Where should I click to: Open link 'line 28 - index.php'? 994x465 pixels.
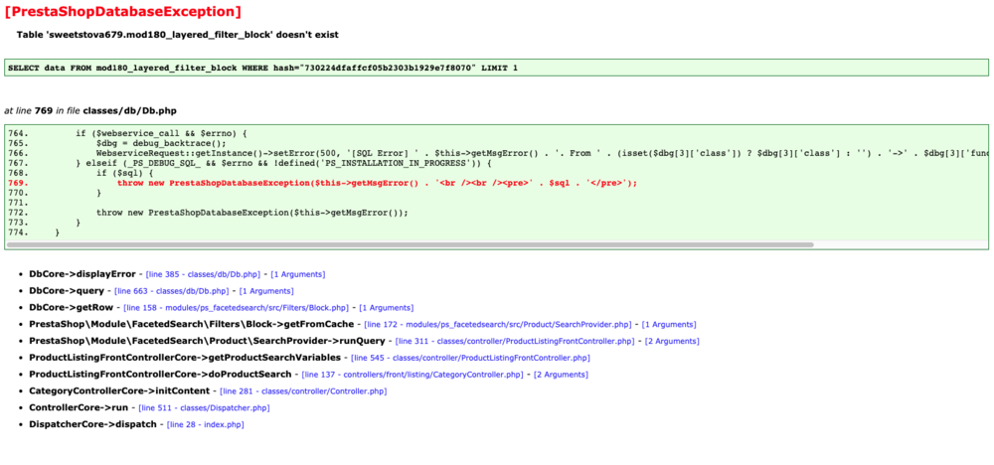(206, 424)
